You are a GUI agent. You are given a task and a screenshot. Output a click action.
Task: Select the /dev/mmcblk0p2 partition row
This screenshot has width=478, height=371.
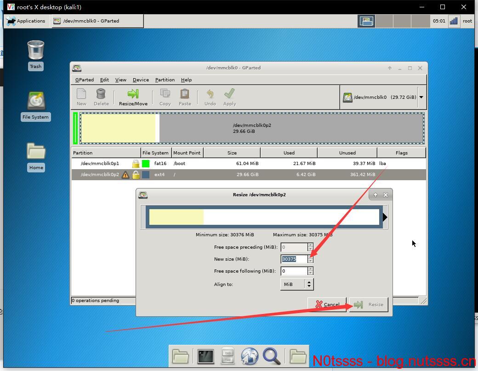tap(249, 175)
